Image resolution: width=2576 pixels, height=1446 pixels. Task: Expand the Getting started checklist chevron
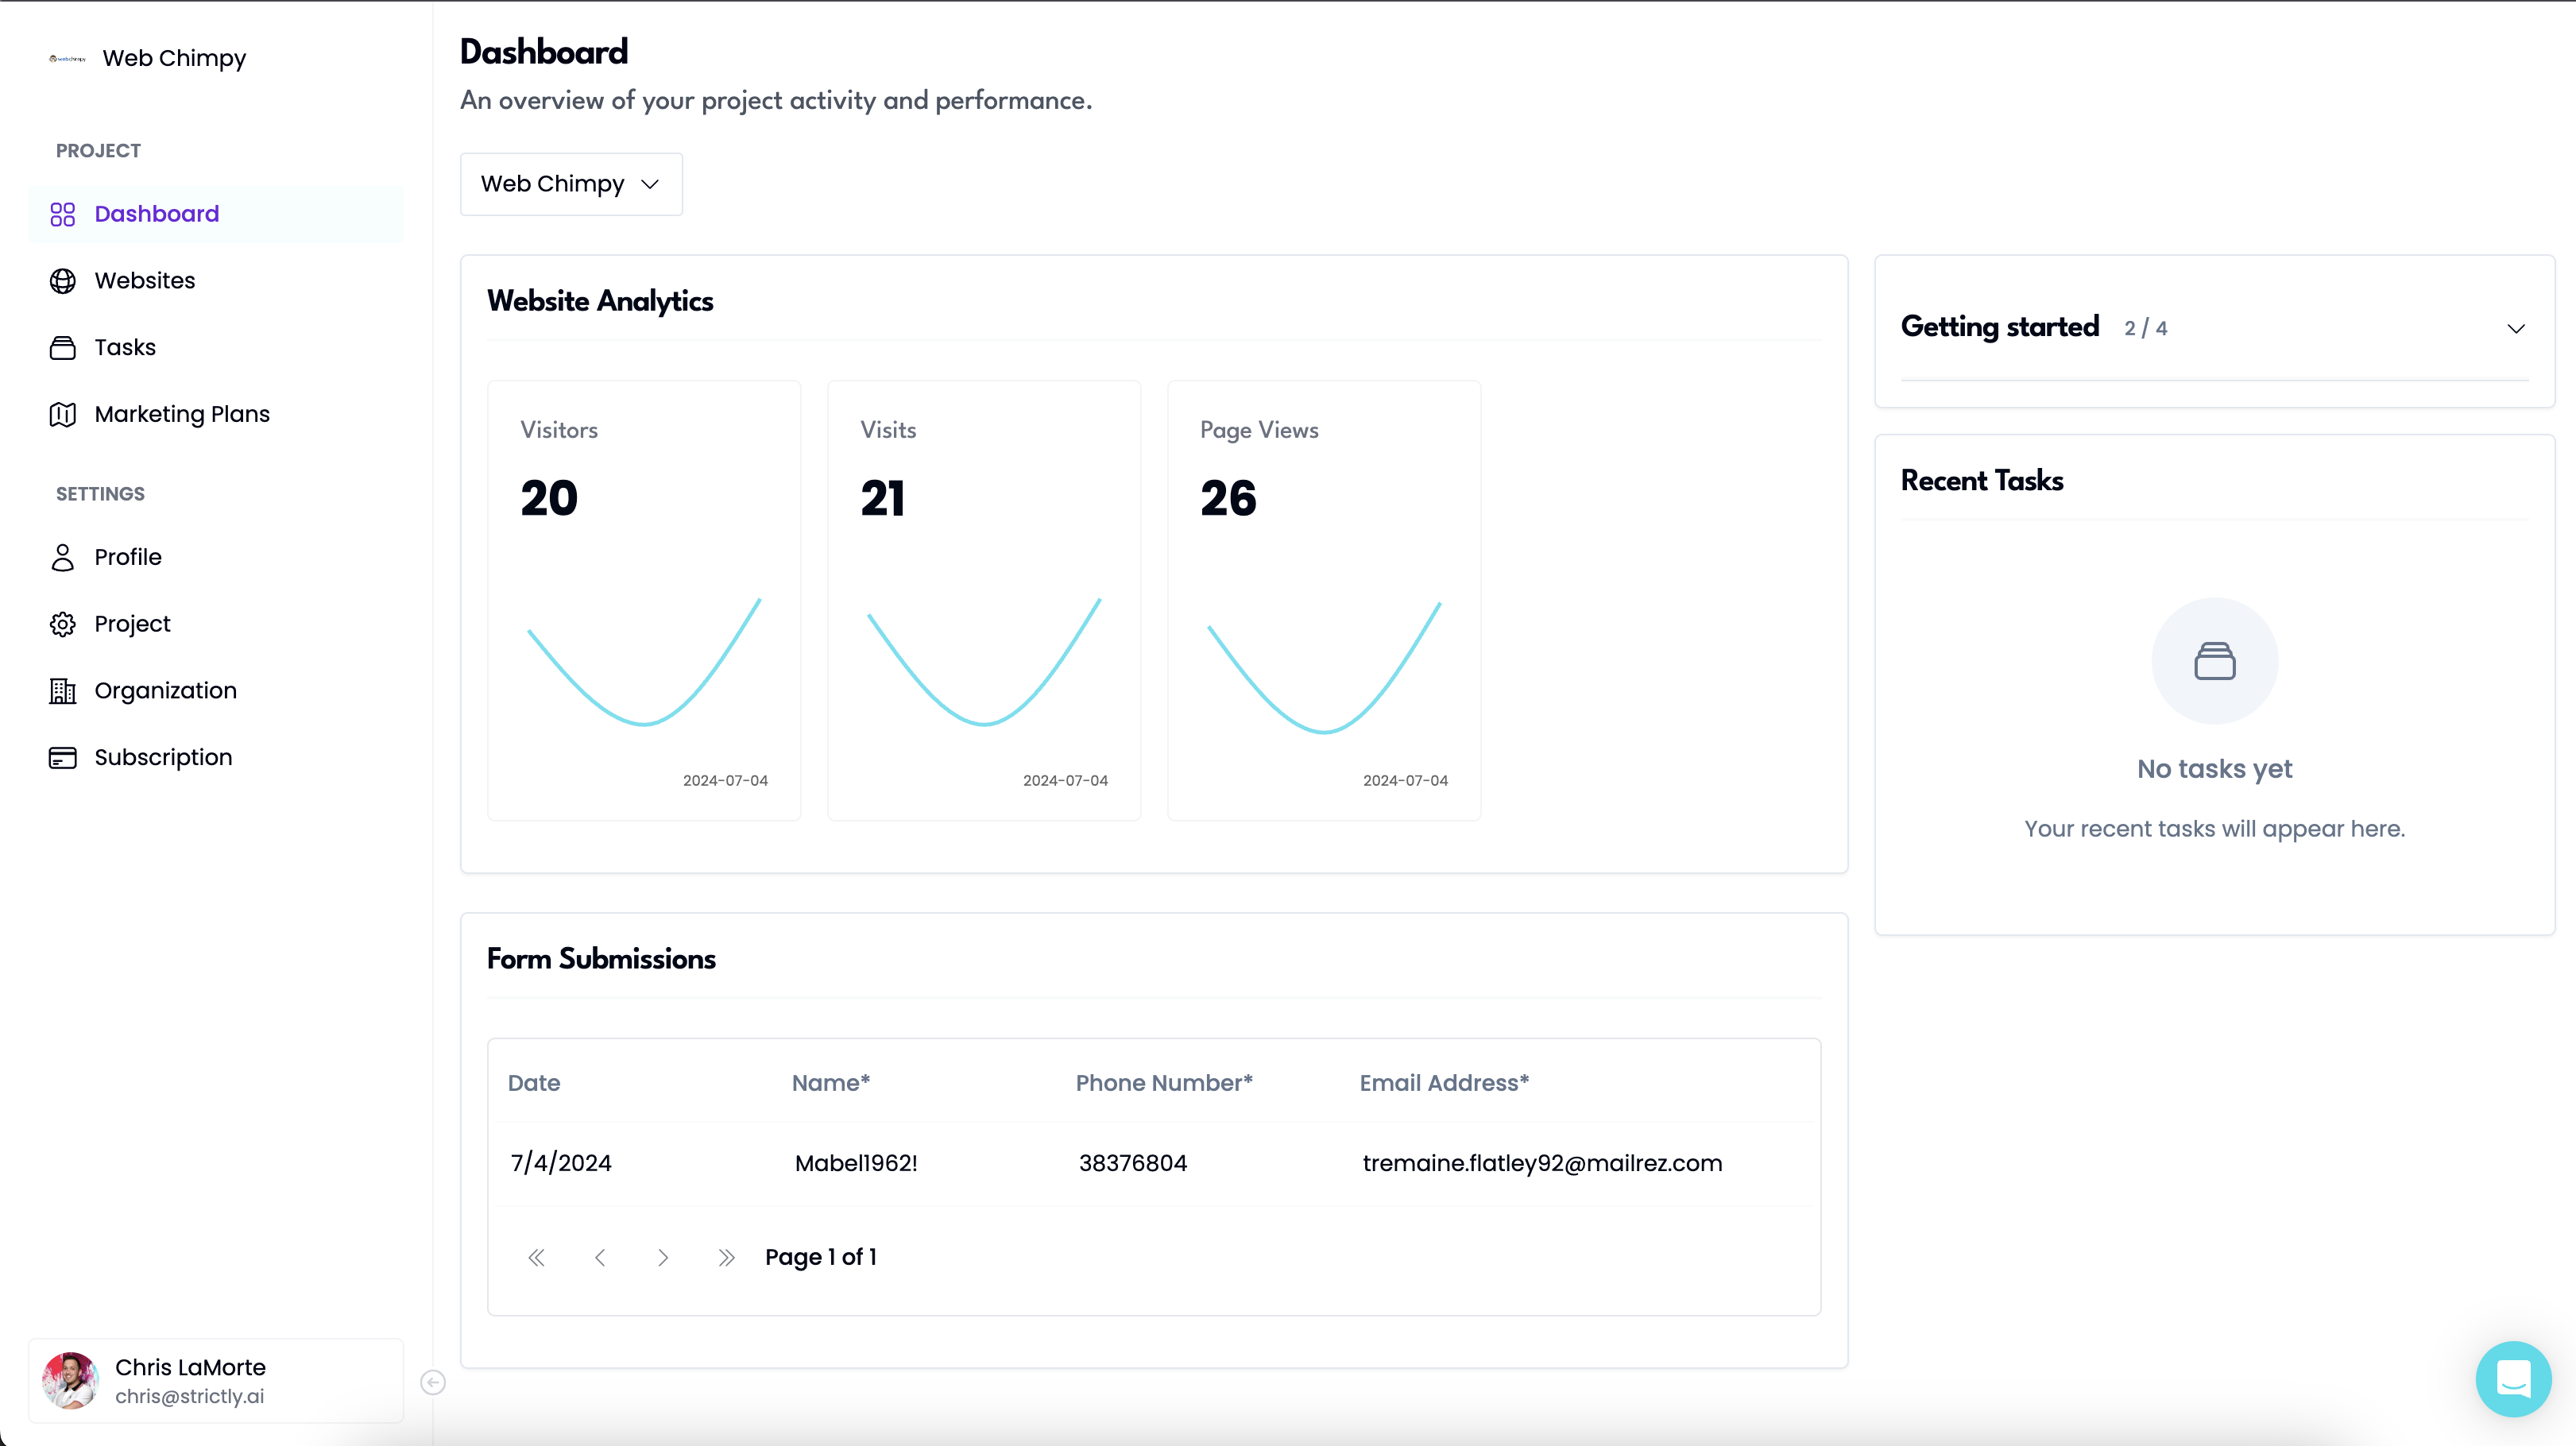click(x=2516, y=329)
